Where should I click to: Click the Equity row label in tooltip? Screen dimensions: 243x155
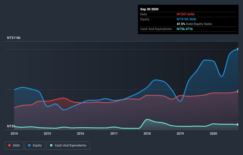(145, 19)
